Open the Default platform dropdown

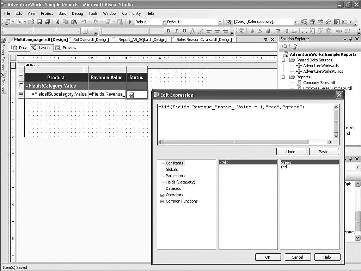coord(220,22)
